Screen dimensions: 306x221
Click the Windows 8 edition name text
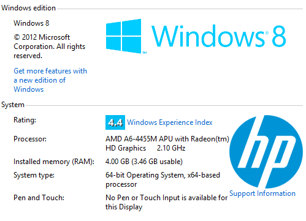pyautogui.click(x=31, y=23)
